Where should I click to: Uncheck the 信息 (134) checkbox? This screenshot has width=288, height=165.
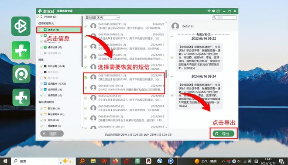point(41,30)
